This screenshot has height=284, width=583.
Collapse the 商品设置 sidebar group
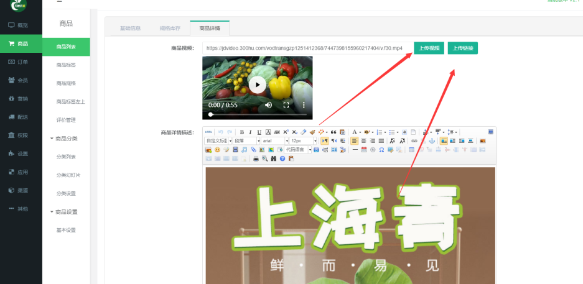[x=63, y=212]
